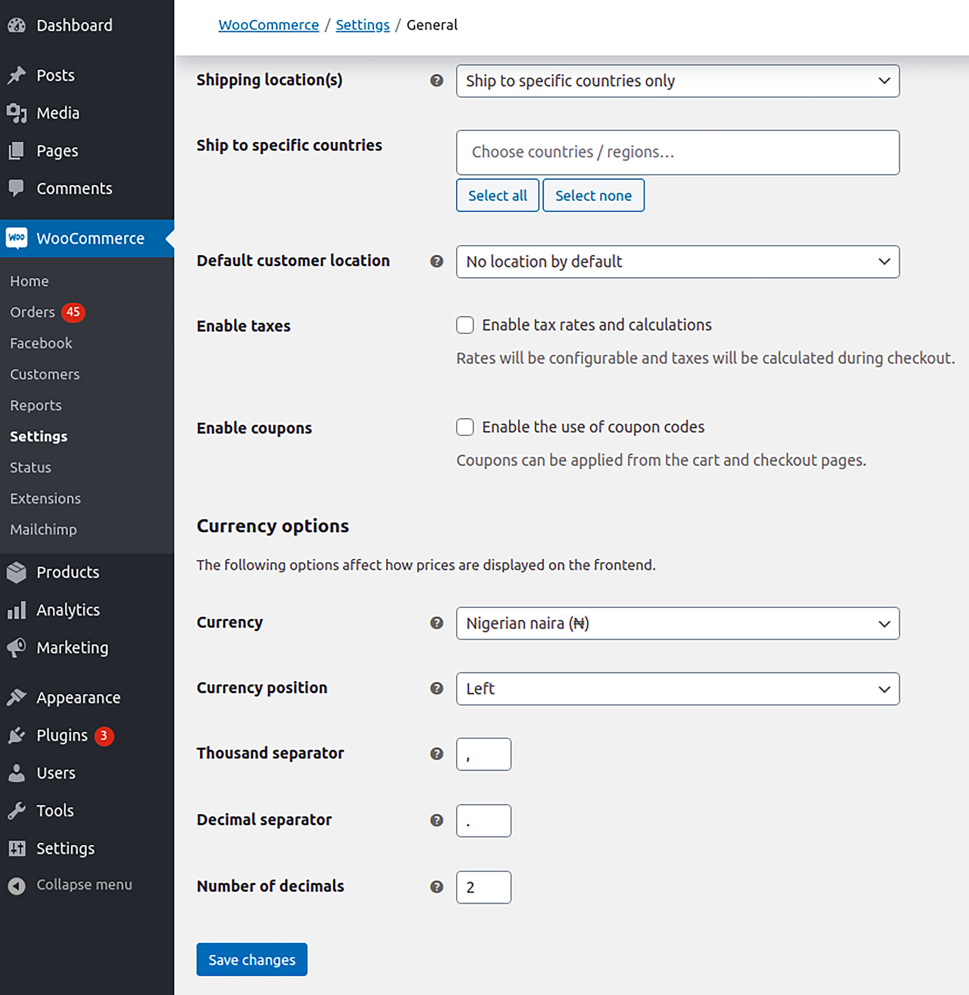Click the Marketing megaphone icon
This screenshot has height=995, width=969.
coord(17,648)
